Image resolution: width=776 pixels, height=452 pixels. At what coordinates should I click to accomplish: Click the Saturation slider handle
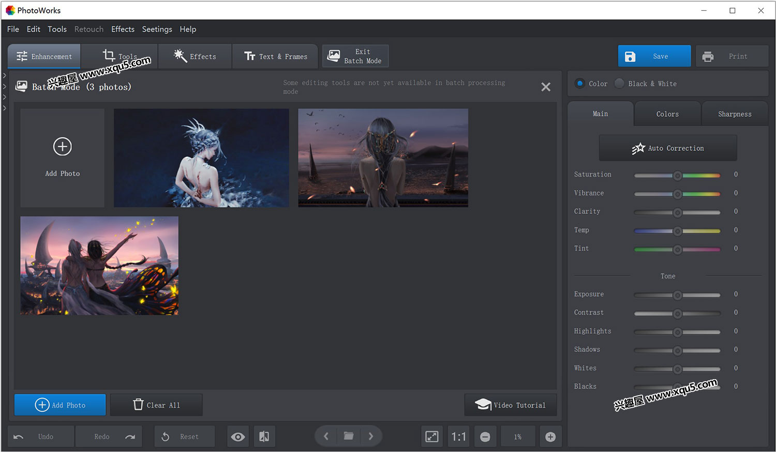(x=677, y=176)
